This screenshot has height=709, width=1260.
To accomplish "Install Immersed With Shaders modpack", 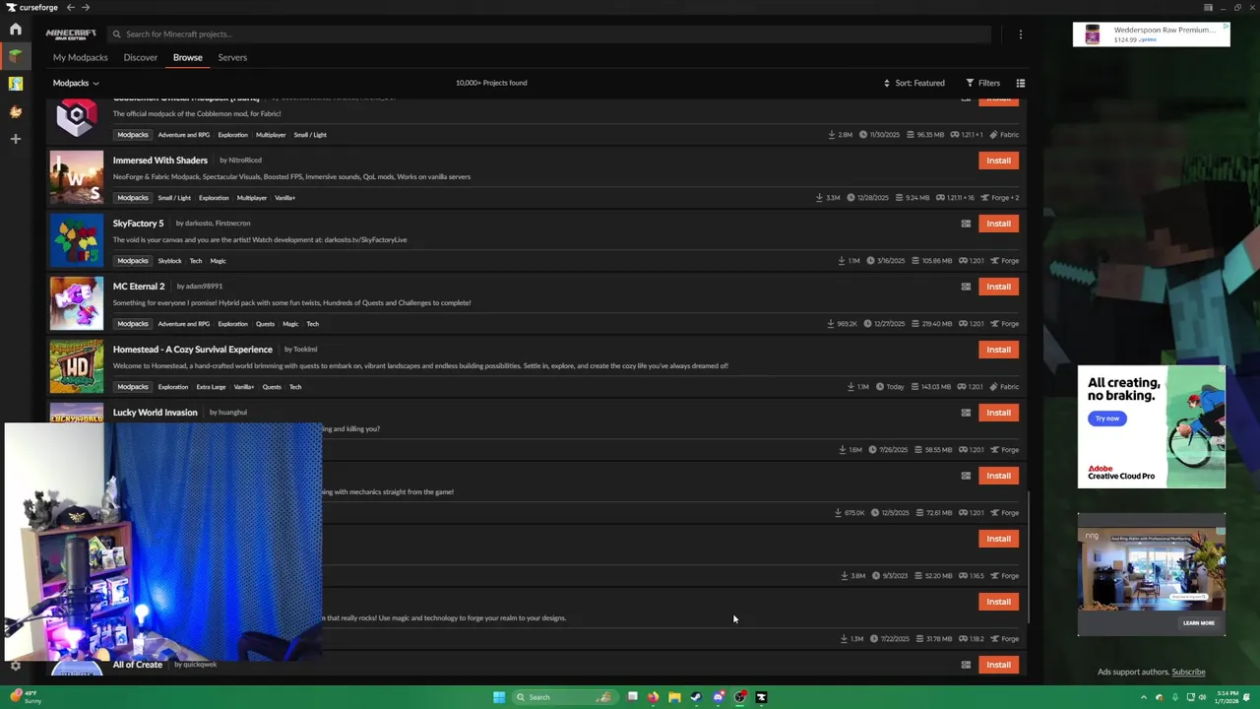I will click(x=998, y=161).
